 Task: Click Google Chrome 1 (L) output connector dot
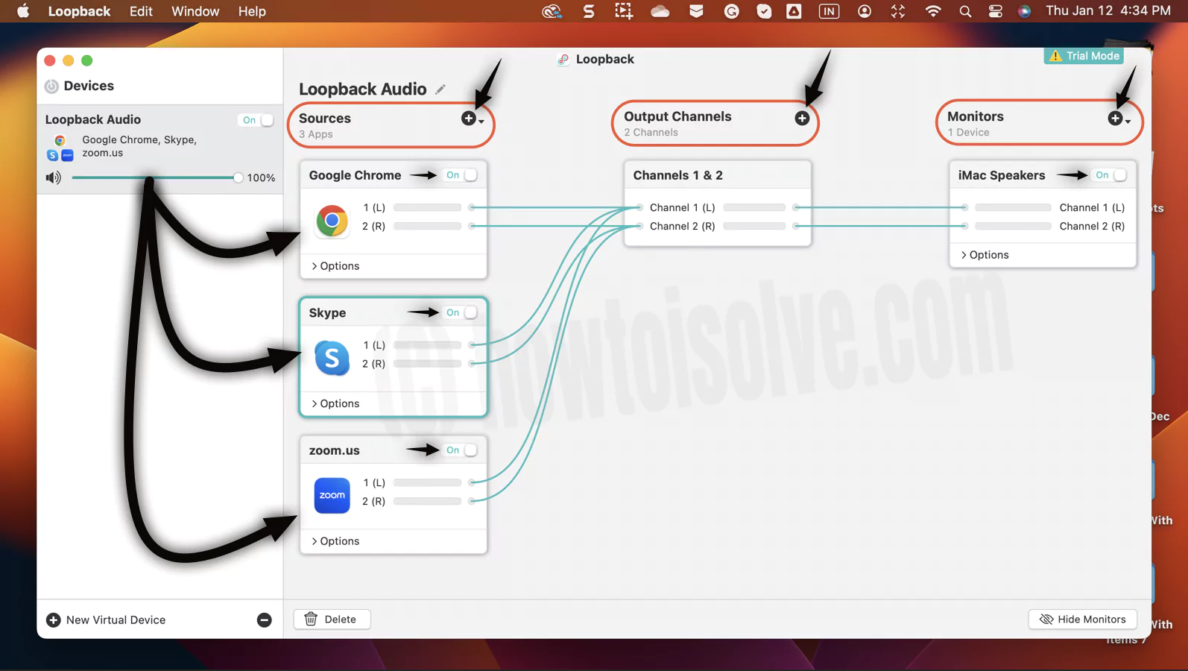472,207
